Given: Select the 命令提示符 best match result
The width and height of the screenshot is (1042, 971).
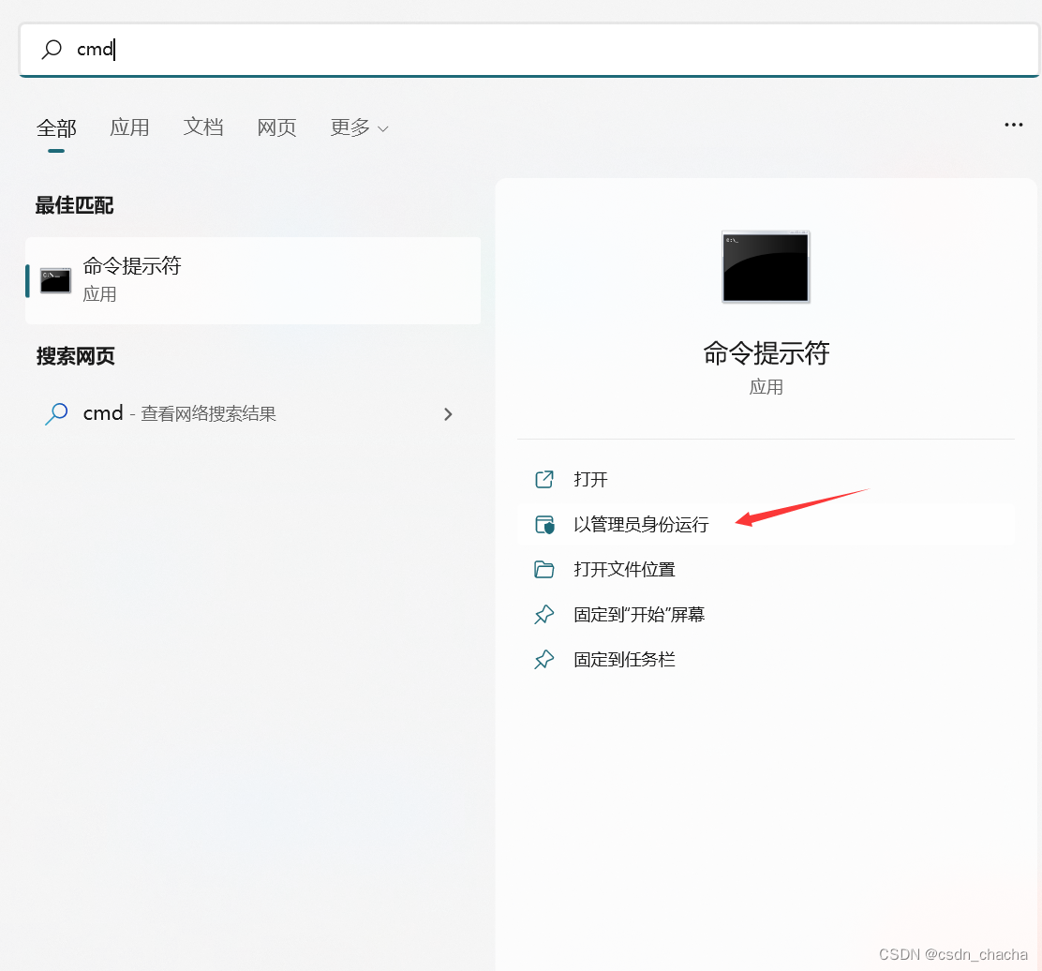Looking at the screenshot, I should (x=253, y=280).
